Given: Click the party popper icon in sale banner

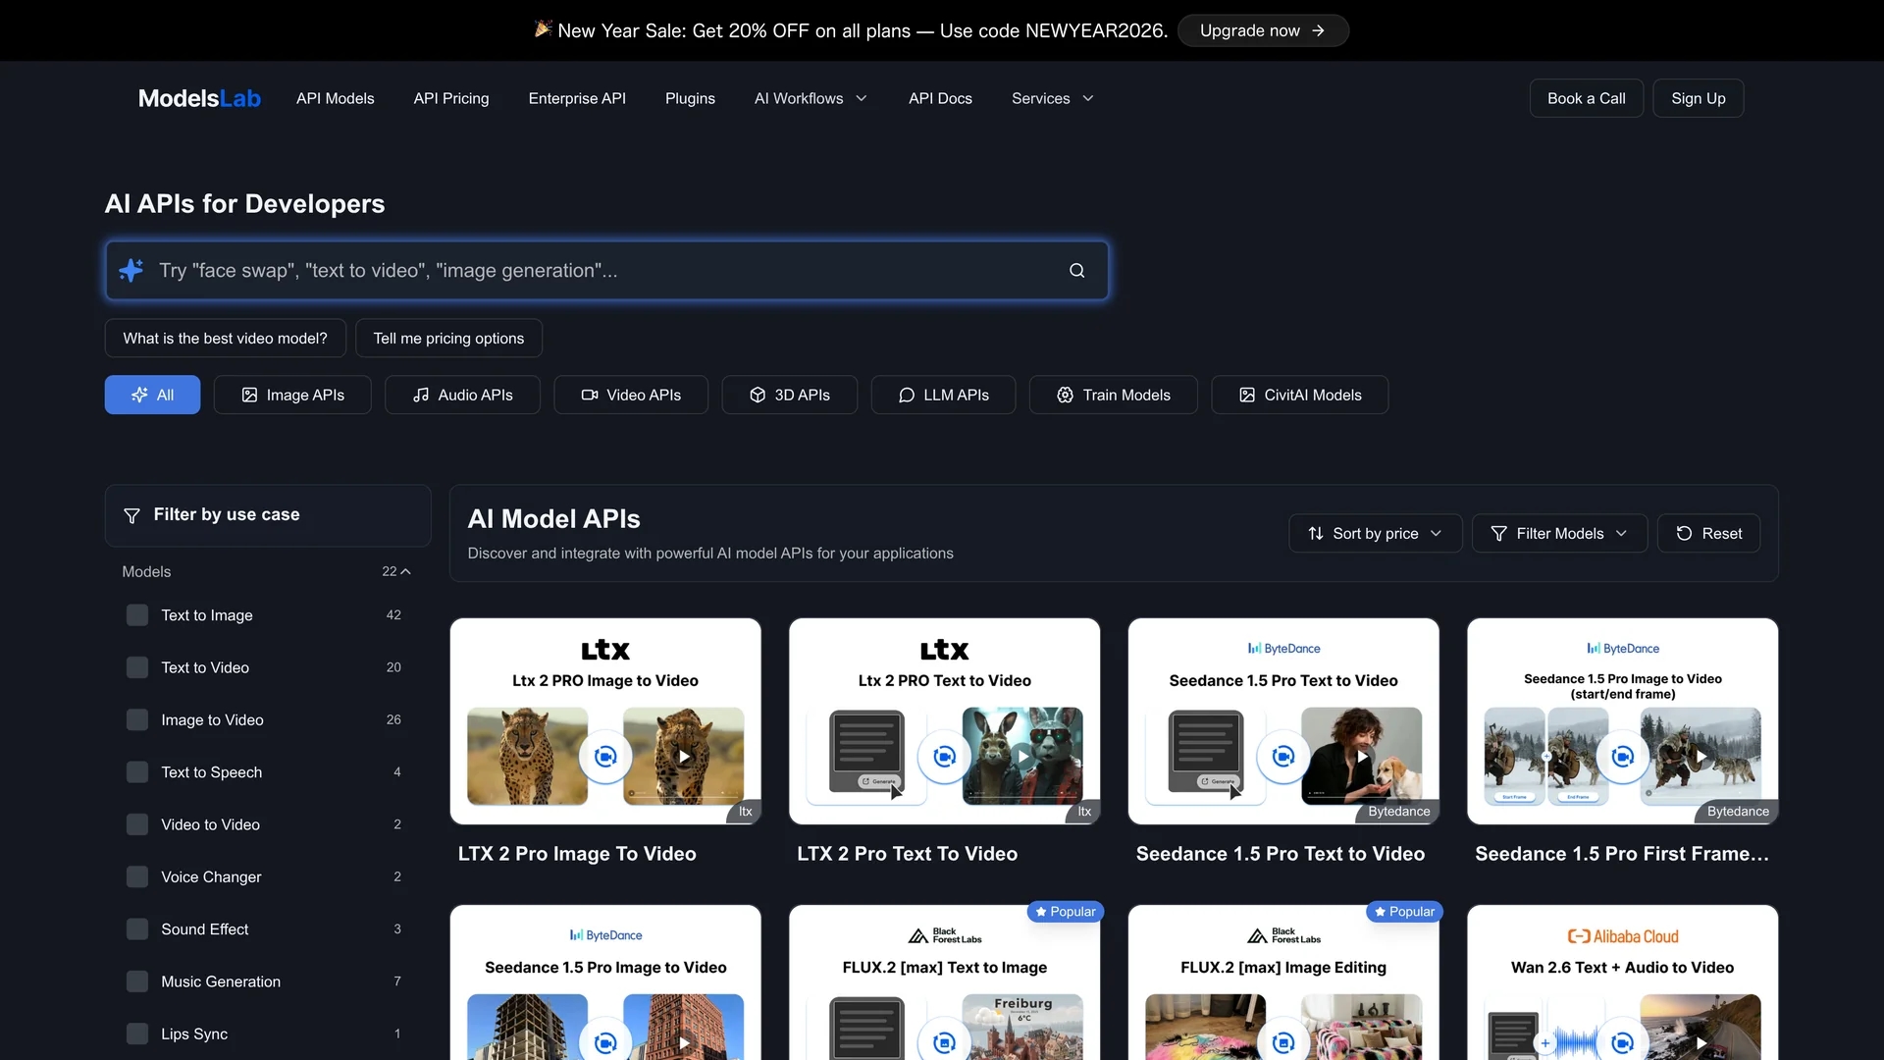Looking at the screenshot, I should 543,29.
